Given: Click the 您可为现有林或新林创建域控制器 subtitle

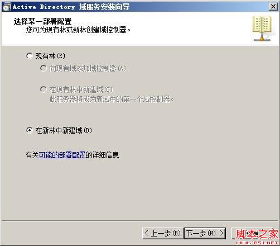Looking at the screenshot, I should pyautogui.click(x=78, y=30).
